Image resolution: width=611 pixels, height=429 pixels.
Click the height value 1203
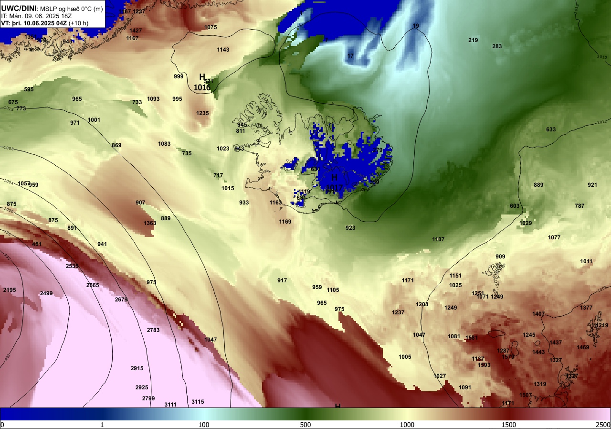[x=422, y=304]
